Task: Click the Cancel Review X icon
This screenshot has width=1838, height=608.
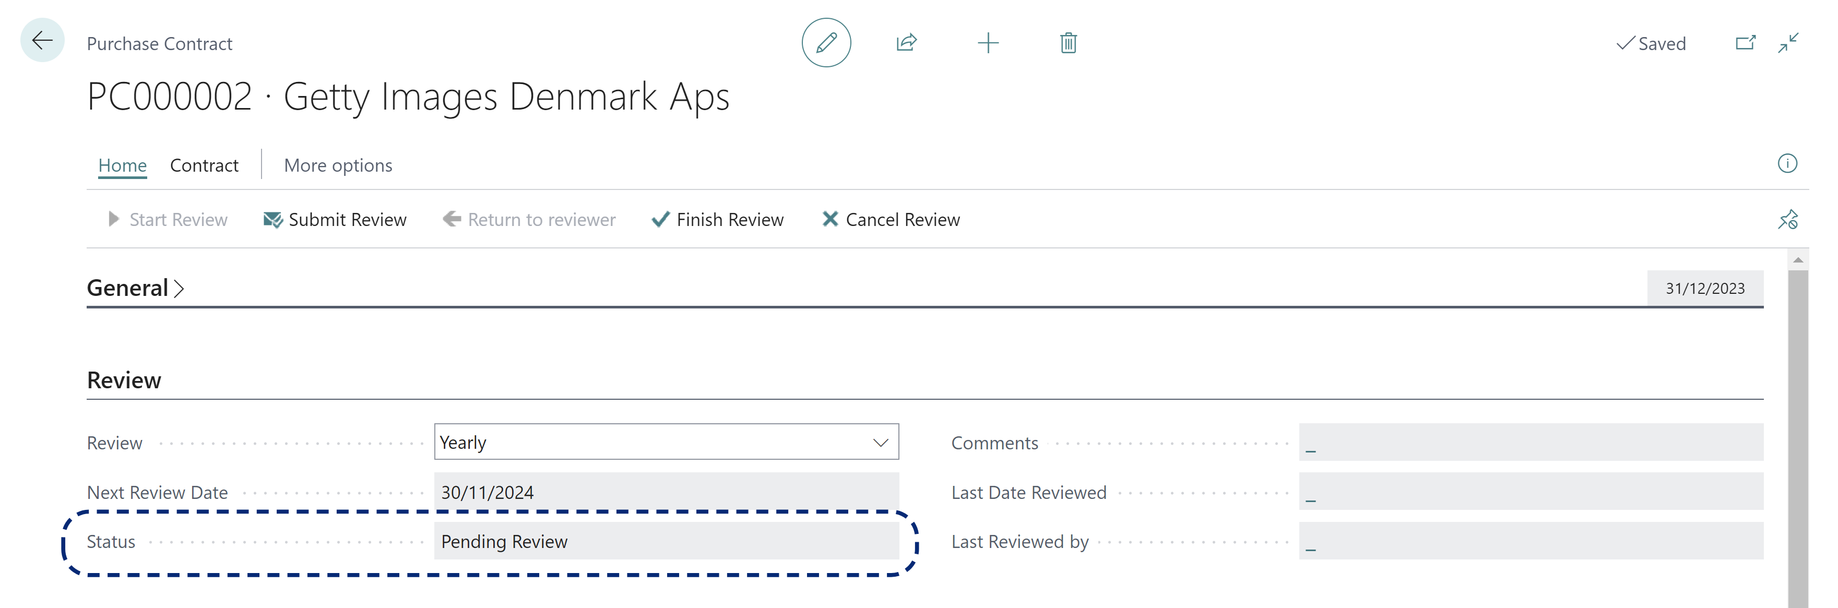Action: pos(829,219)
